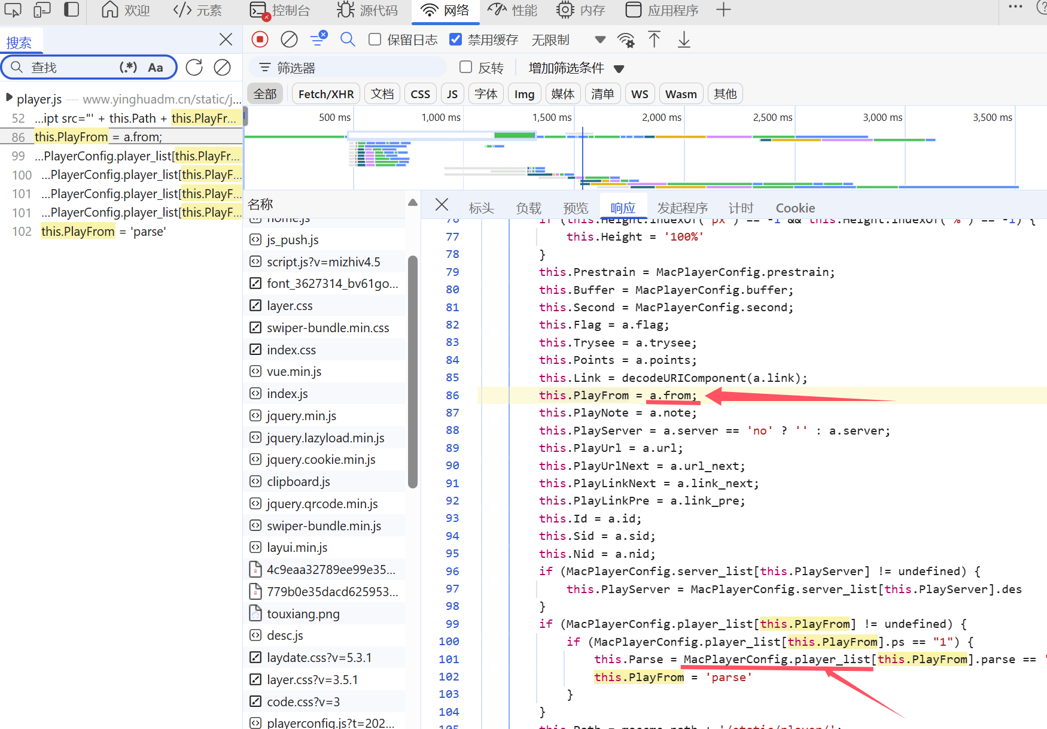
Task: Enable the 保留日志 checkbox
Action: pyautogui.click(x=375, y=40)
